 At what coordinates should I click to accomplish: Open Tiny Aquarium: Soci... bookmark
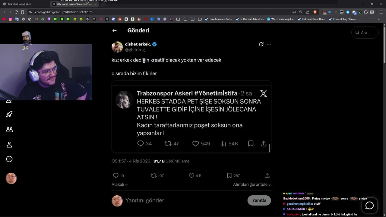pos(219,19)
